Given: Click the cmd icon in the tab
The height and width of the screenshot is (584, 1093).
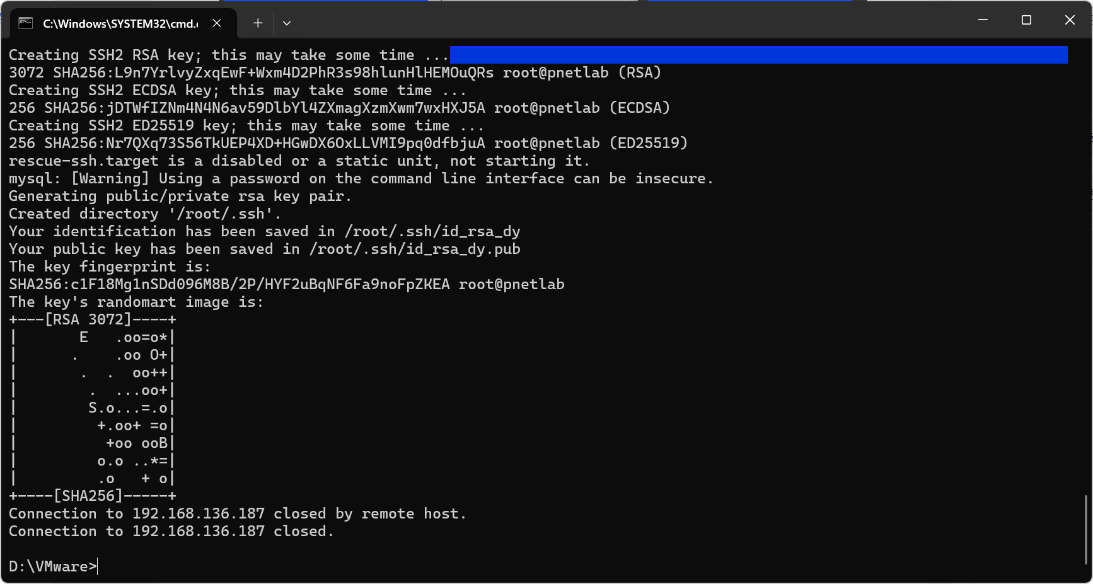Looking at the screenshot, I should pos(25,23).
